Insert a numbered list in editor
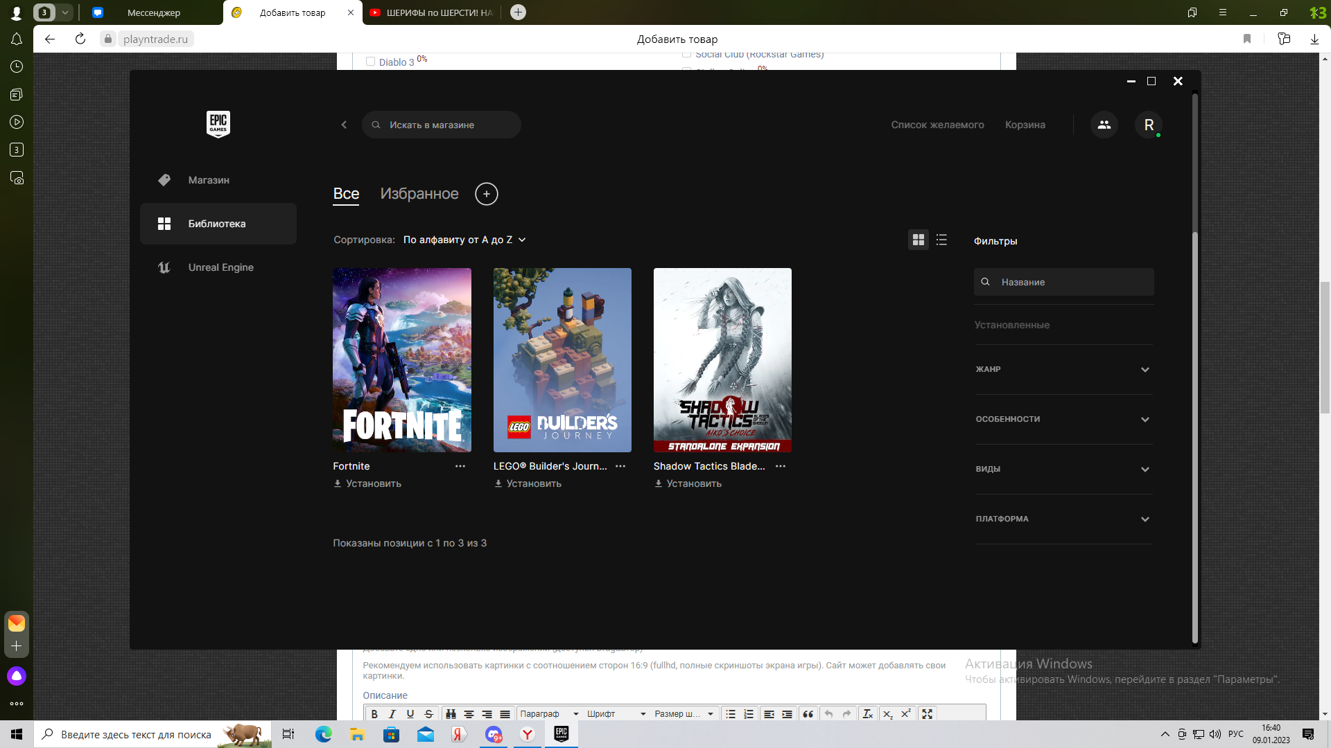Image resolution: width=1331 pixels, height=748 pixels. [x=749, y=714]
